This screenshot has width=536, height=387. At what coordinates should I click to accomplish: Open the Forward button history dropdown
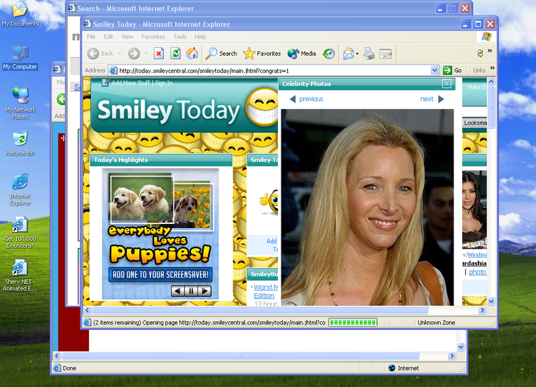[x=146, y=54]
